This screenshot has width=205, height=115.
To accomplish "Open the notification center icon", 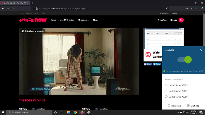I will coord(201,113).
